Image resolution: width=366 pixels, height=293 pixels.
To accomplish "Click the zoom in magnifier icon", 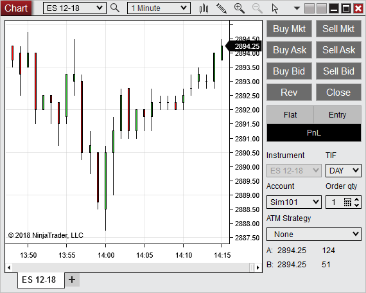I will pyautogui.click(x=240, y=8).
